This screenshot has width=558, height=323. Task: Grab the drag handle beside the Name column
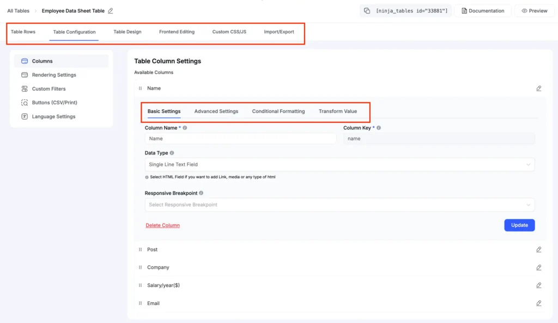point(141,88)
